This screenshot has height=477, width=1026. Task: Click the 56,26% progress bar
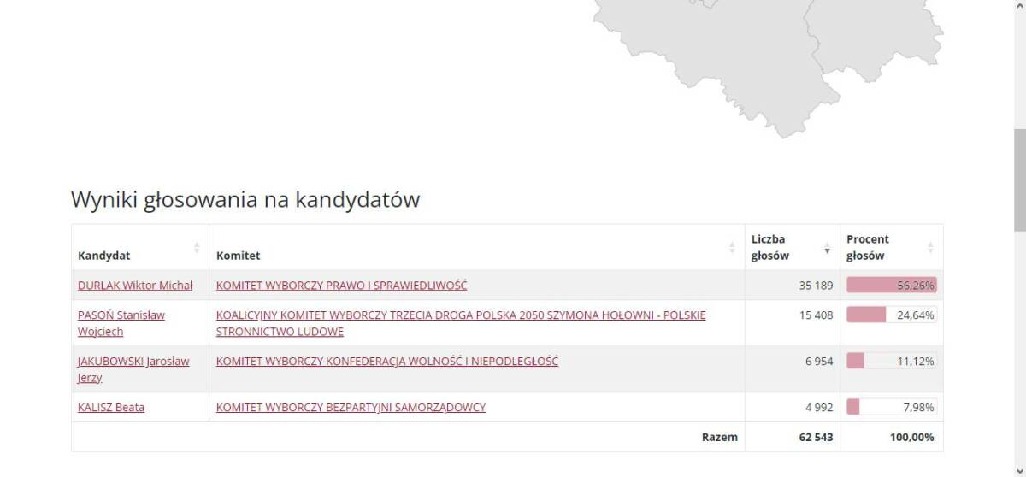point(892,286)
